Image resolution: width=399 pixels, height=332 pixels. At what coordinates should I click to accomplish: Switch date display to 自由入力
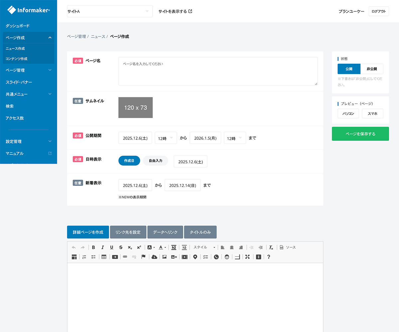[x=155, y=161]
